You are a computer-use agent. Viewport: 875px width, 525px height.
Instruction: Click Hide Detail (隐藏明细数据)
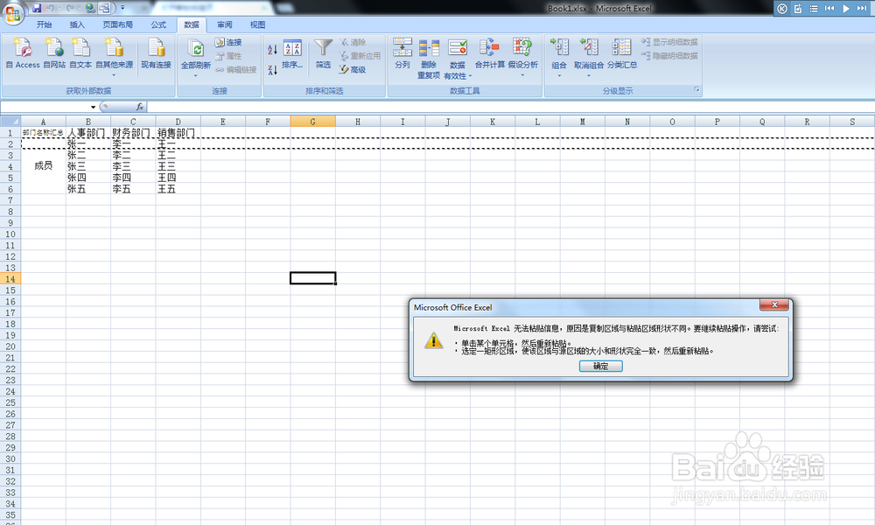(669, 56)
